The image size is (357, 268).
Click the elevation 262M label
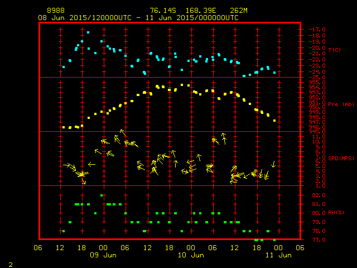(x=239, y=11)
